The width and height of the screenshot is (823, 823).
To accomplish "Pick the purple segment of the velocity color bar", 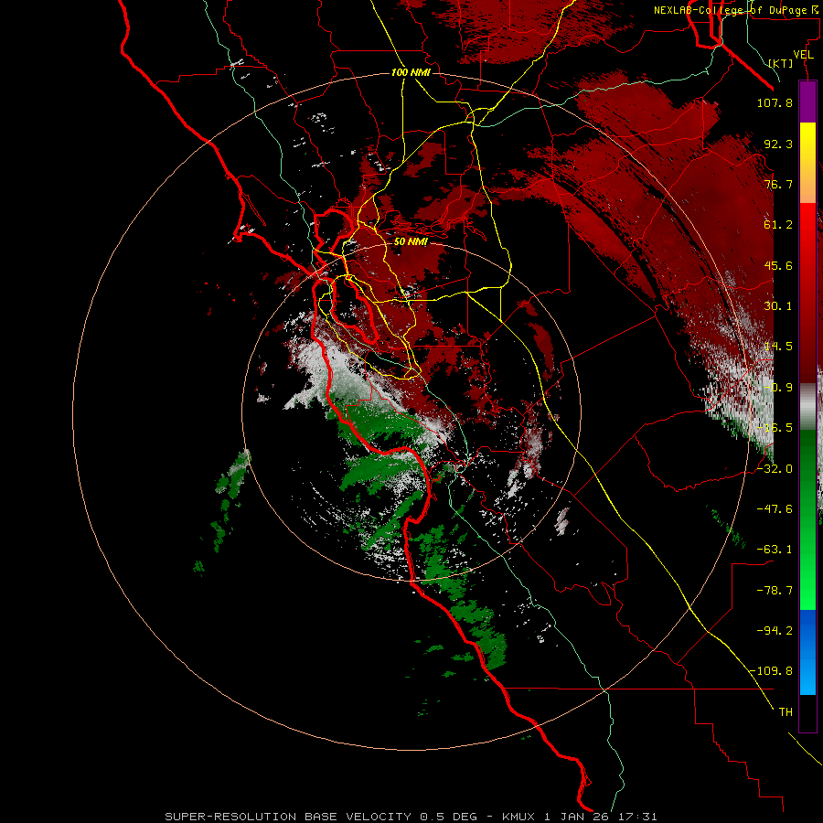I will coord(807,102).
